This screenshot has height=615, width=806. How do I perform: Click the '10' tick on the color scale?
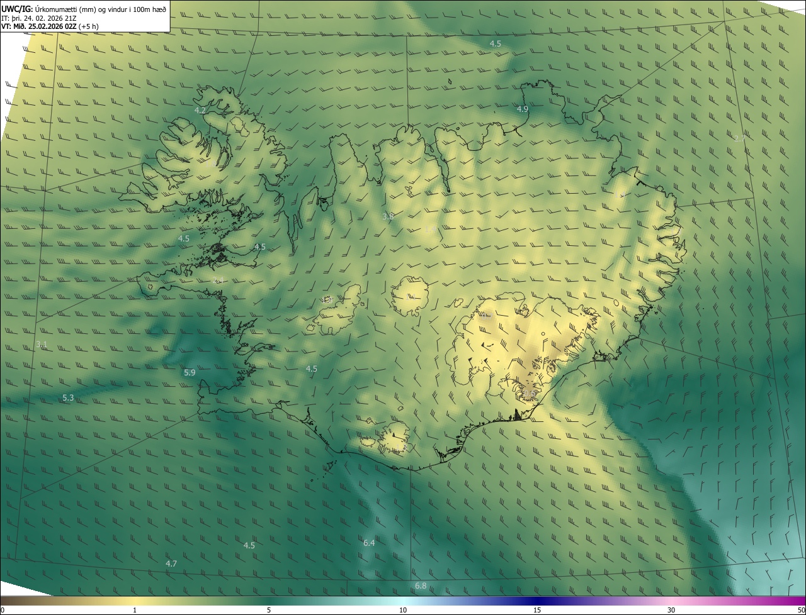(x=403, y=610)
